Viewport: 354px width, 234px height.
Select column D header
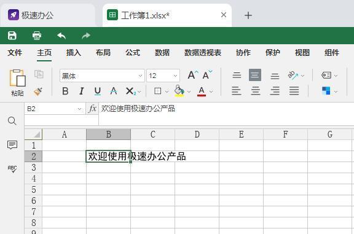click(197, 135)
